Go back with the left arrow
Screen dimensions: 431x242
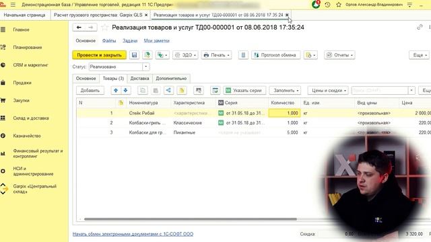[79, 27]
